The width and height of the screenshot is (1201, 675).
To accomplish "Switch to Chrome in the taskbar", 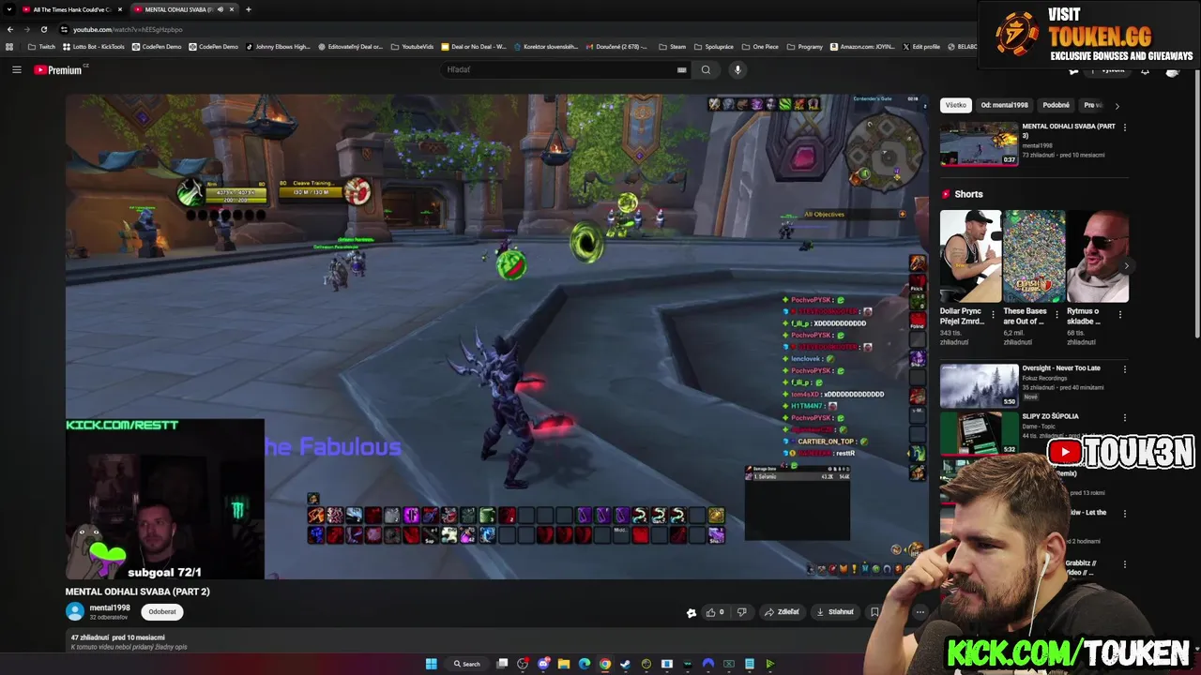I will [605, 664].
